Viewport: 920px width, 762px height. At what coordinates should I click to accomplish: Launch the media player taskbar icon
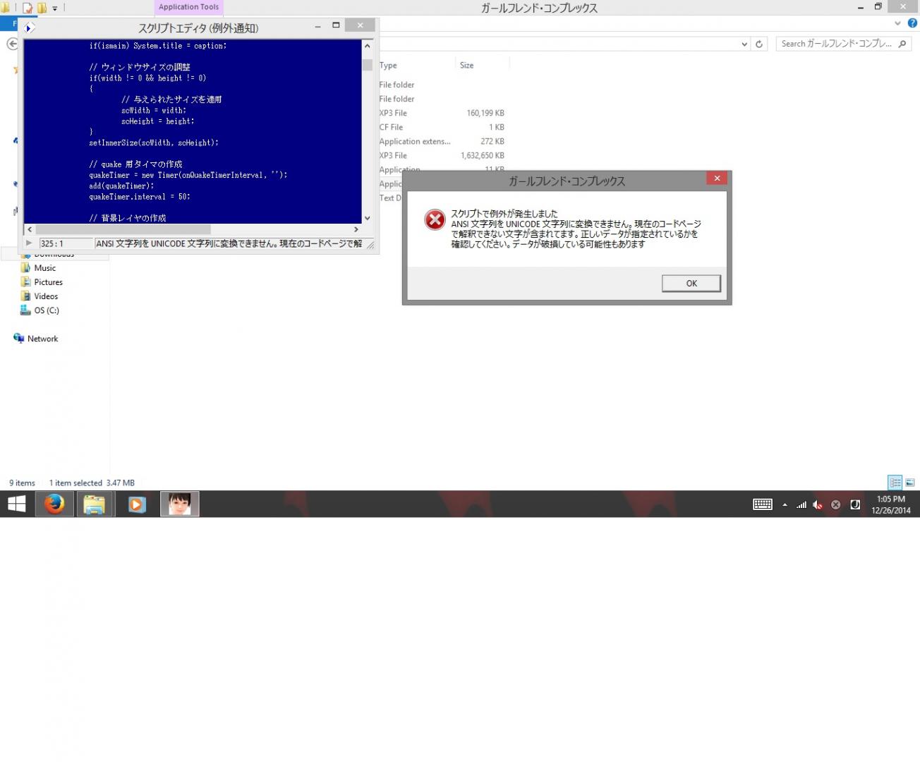[137, 504]
